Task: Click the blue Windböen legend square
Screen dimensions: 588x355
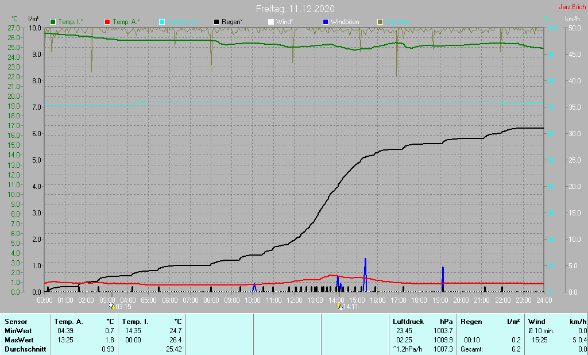Action: (326, 22)
